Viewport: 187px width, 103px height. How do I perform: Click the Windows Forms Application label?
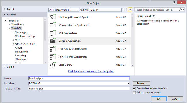click(x=74, y=25)
